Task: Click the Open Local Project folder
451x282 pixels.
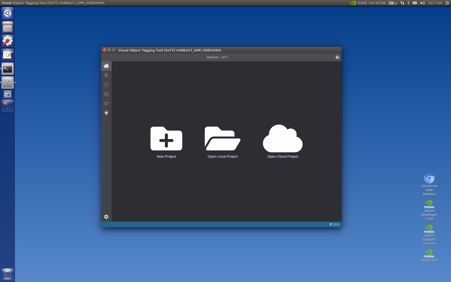Action: [223, 139]
